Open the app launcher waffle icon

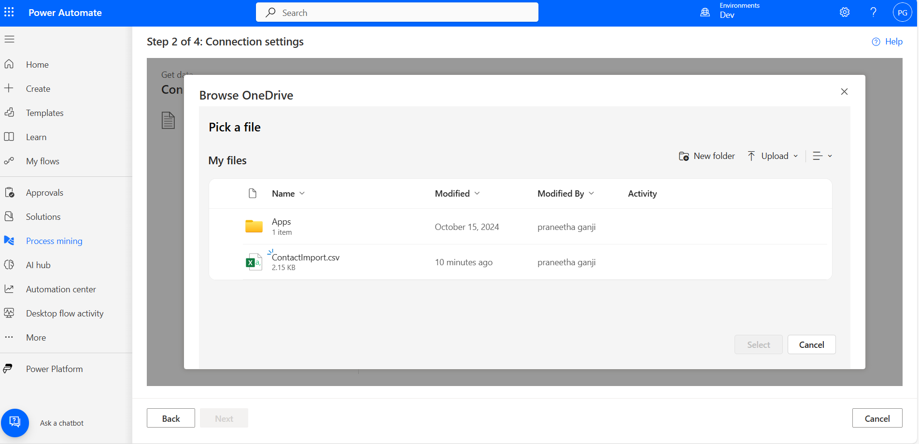[x=9, y=13]
